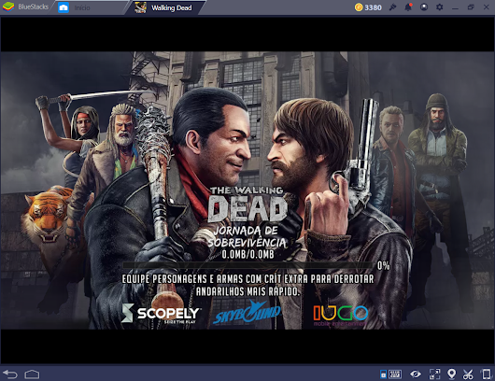The image size is (495, 381).
Task: Click the 'Equipe personagens e armas' tip text
Action: (x=247, y=285)
